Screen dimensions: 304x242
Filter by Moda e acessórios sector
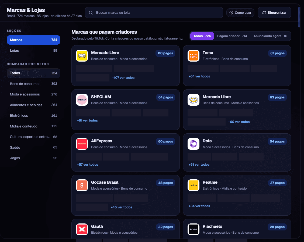click(x=33, y=94)
